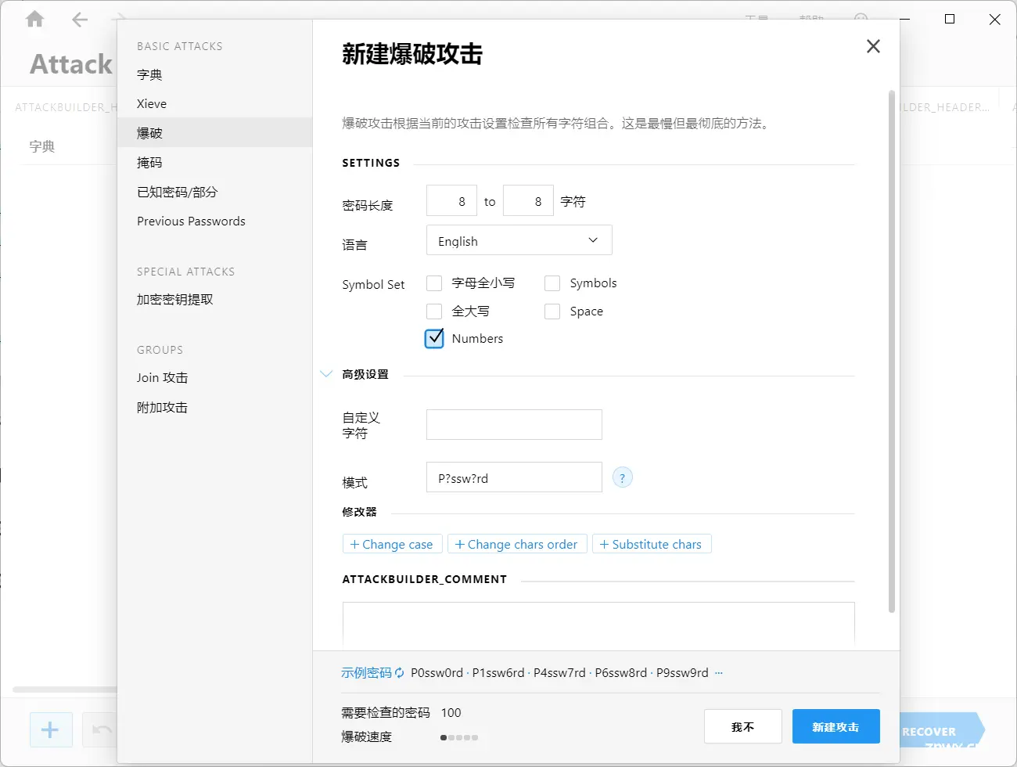Enable the Space checkbox
This screenshot has height=767, width=1017.
552,311
